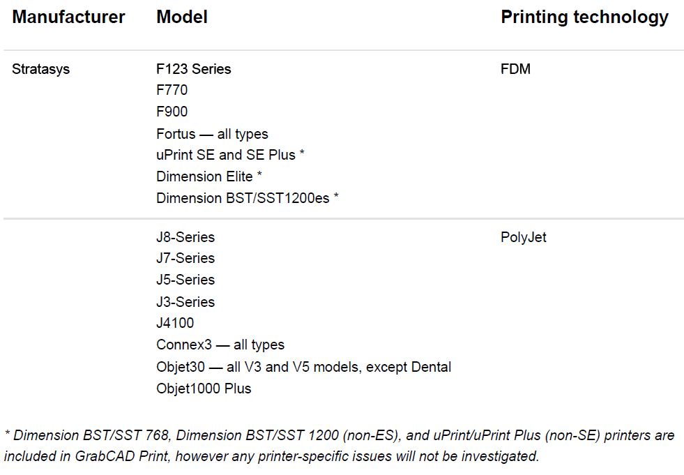This screenshot has height=475, width=684.
Task: Click the Model column header
Action: tap(182, 17)
